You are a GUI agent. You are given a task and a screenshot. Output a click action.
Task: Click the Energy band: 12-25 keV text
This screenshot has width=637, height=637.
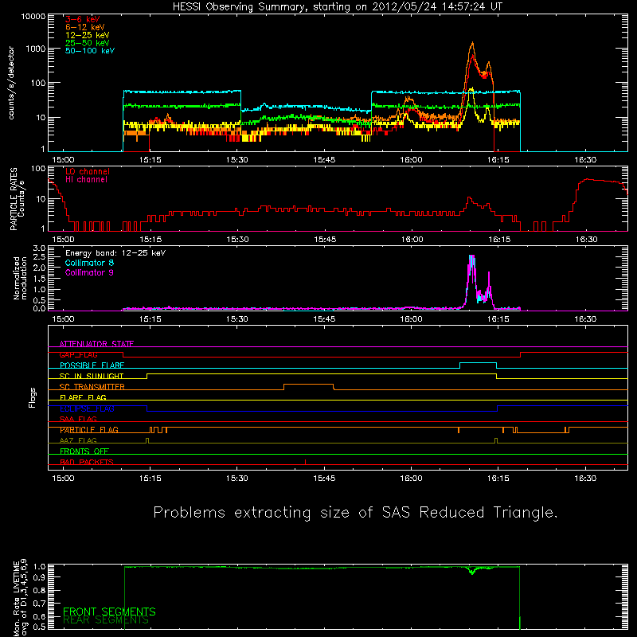point(115,253)
